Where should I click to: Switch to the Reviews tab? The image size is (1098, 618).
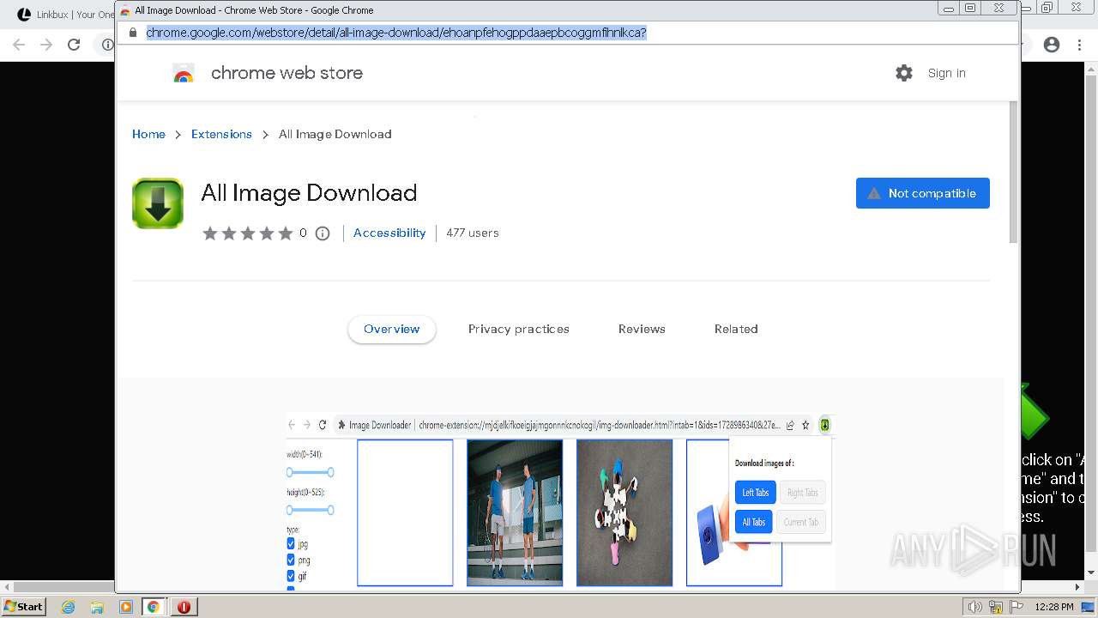(x=642, y=329)
